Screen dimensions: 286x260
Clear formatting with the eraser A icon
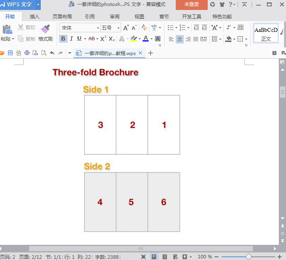pos(144,28)
